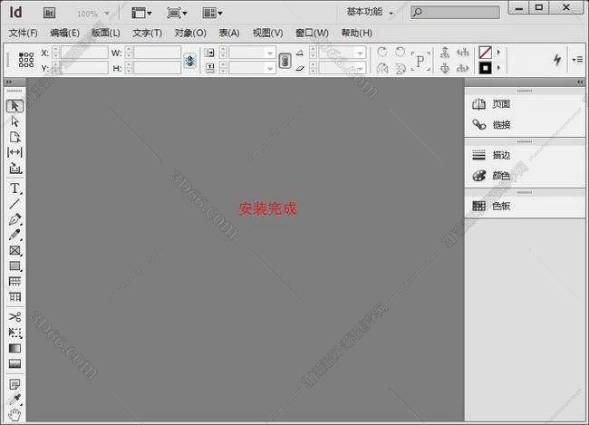Open the 表(A) menu
Image resolution: width=589 pixels, height=425 pixels.
[x=229, y=33]
